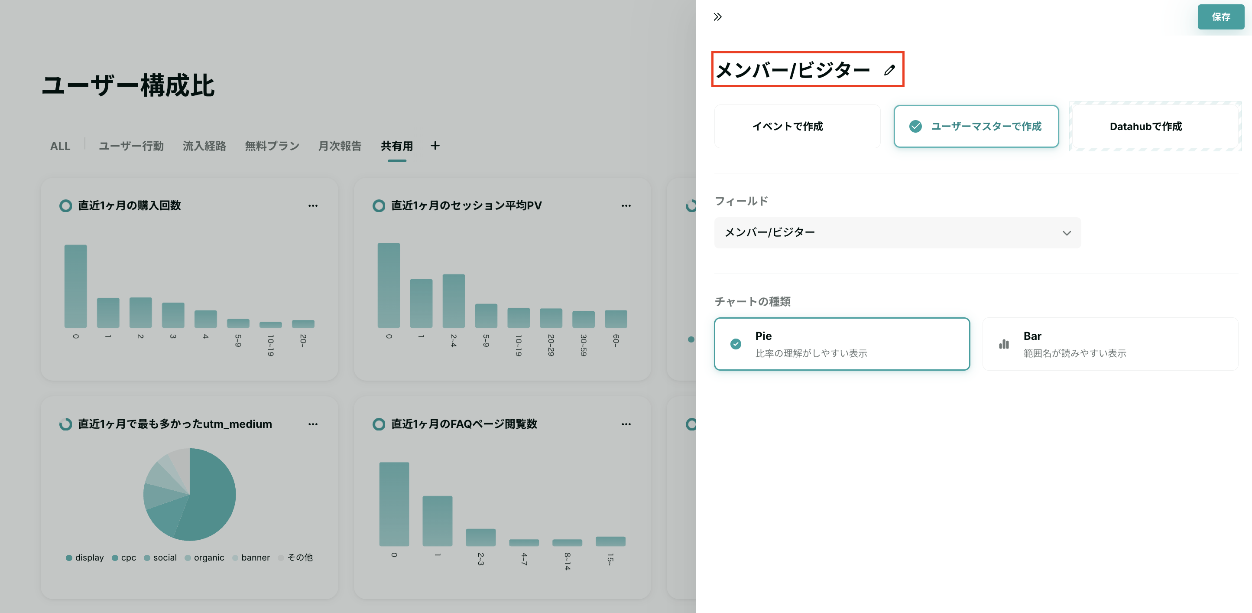Switch to the 流入経路 tab
The width and height of the screenshot is (1252, 613).
[x=204, y=146]
